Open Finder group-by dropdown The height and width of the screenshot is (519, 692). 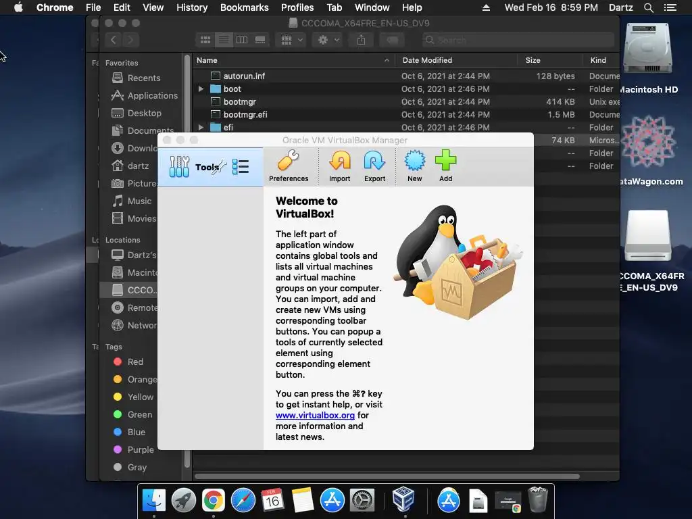click(291, 40)
